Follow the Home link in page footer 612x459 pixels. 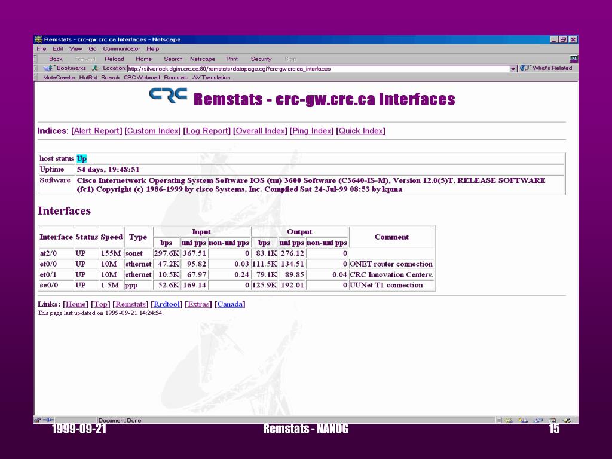click(x=76, y=304)
